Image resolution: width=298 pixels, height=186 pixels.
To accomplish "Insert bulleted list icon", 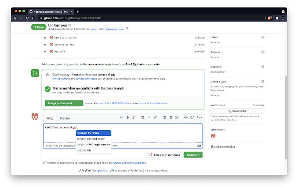I will click(164, 117).
